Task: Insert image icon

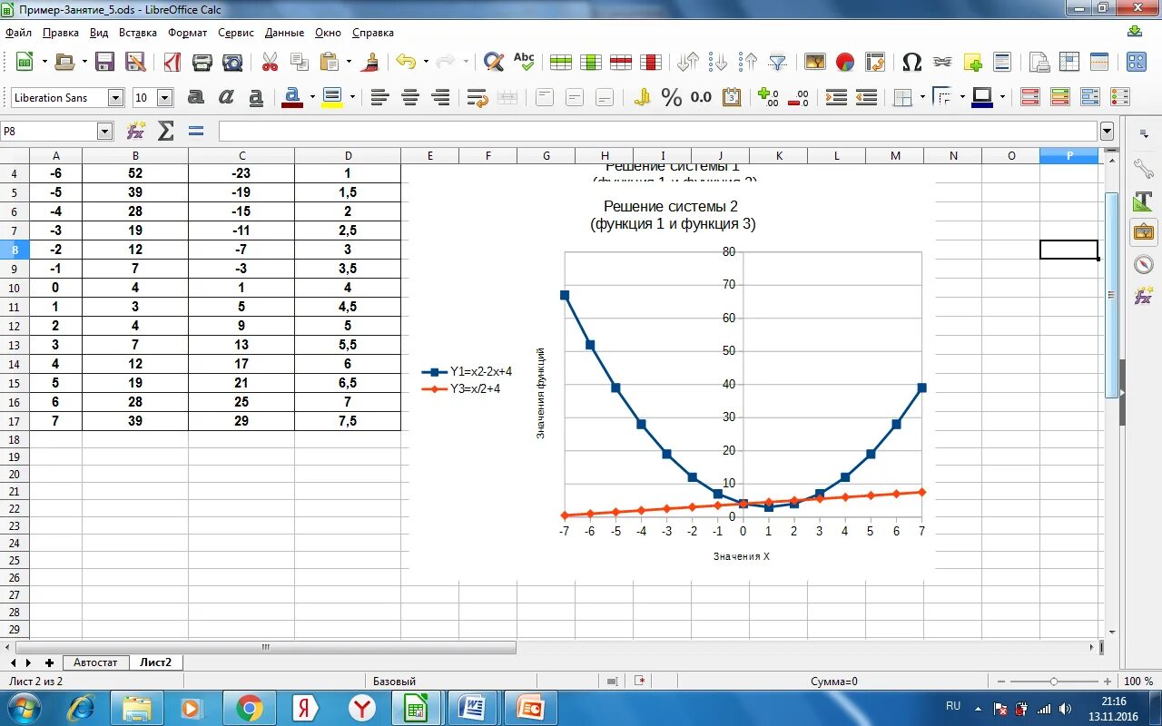Action: click(815, 62)
